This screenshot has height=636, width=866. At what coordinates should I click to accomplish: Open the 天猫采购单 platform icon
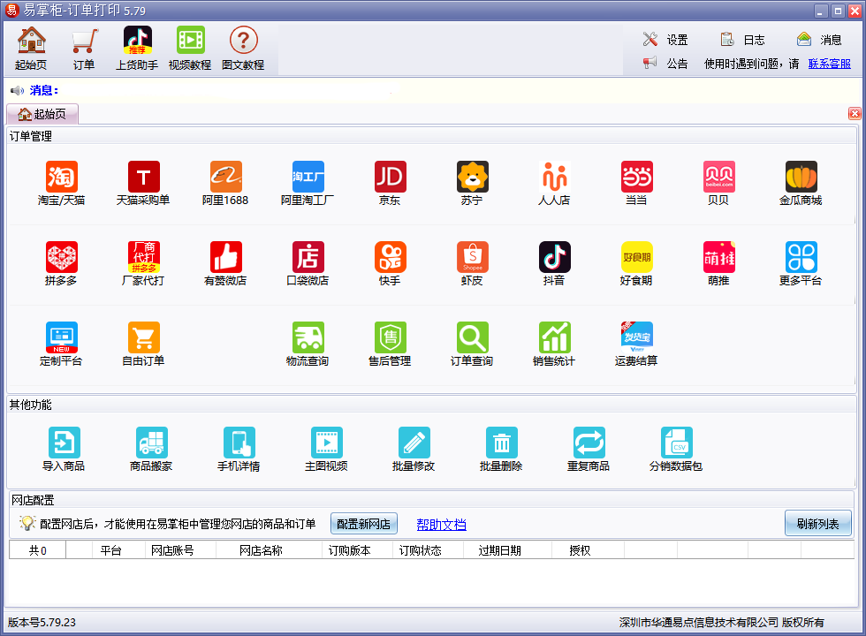pyautogui.click(x=143, y=183)
